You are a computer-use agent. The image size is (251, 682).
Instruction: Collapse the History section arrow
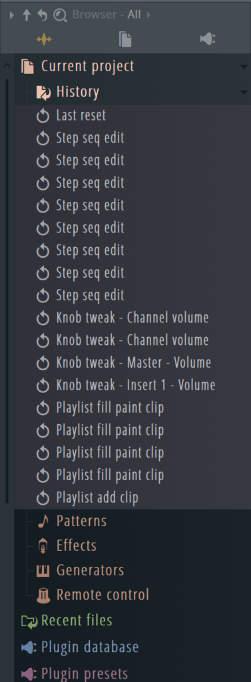pos(243,92)
